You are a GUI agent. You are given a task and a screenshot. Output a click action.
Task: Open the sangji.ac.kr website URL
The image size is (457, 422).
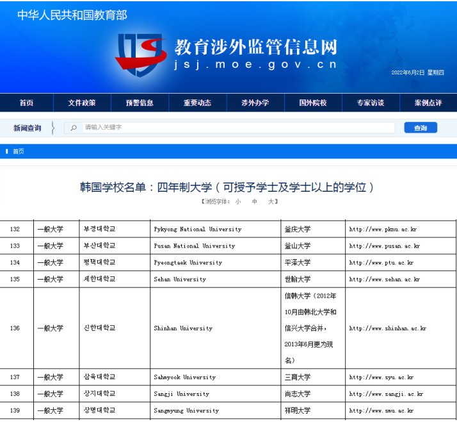click(x=386, y=394)
